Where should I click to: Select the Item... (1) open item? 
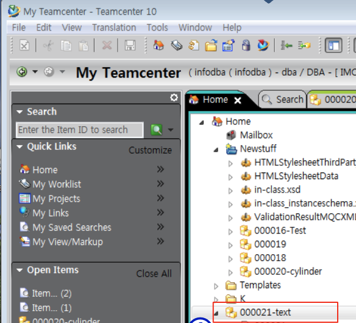(x=52, y=308)
